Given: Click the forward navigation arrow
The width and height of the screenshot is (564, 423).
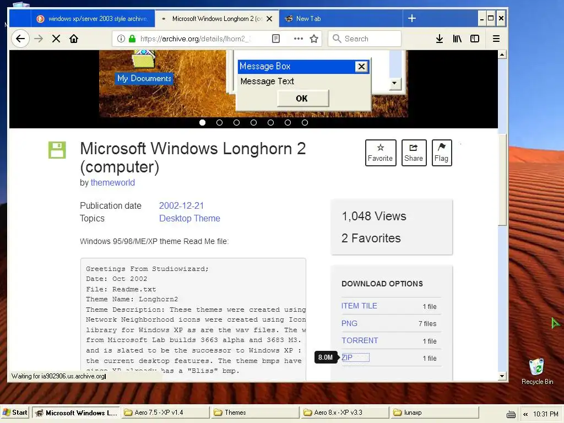Looking at the screenshot, I should click(39, 39).
